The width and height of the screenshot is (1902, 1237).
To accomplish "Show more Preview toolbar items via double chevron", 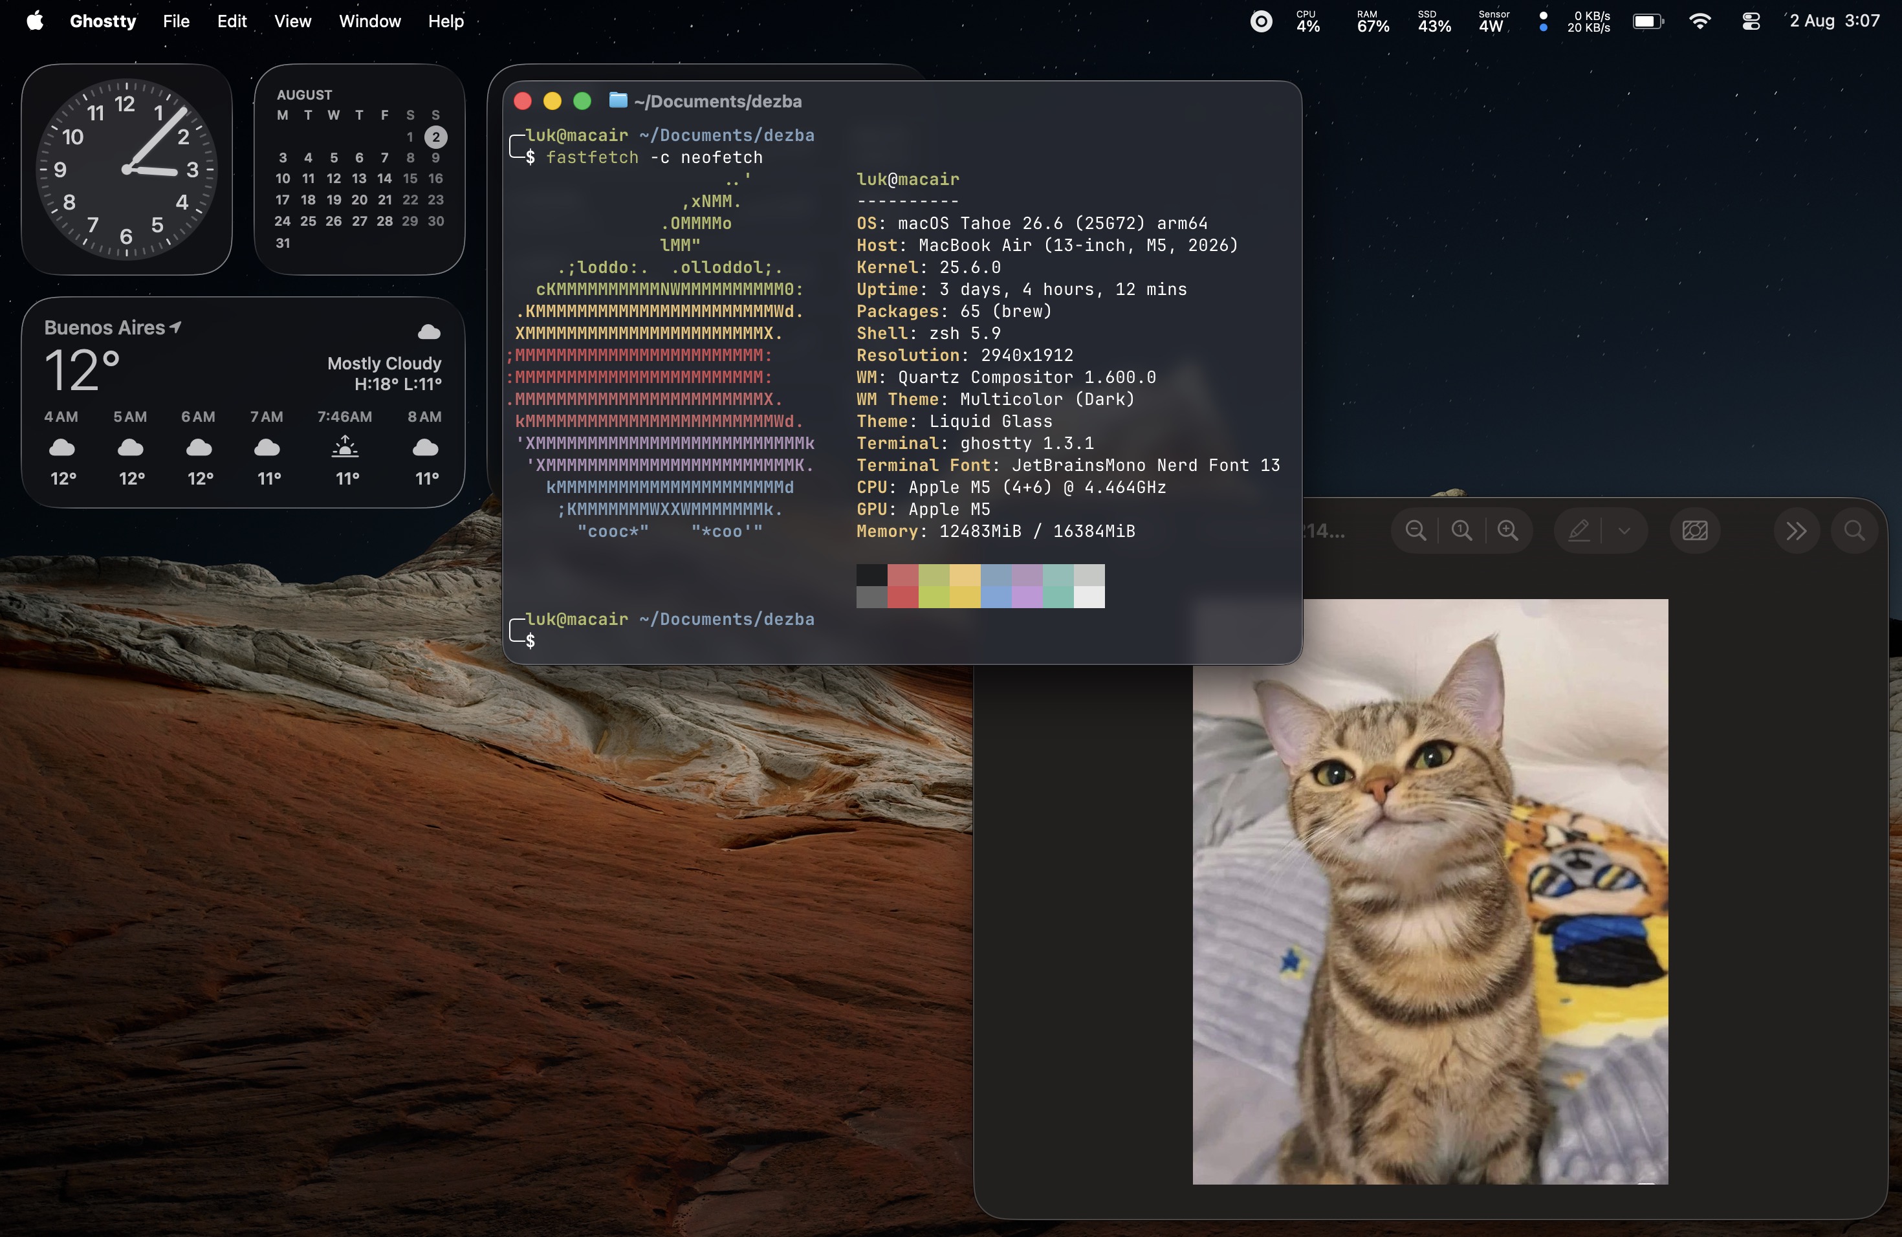I will tap(1796, 531).
